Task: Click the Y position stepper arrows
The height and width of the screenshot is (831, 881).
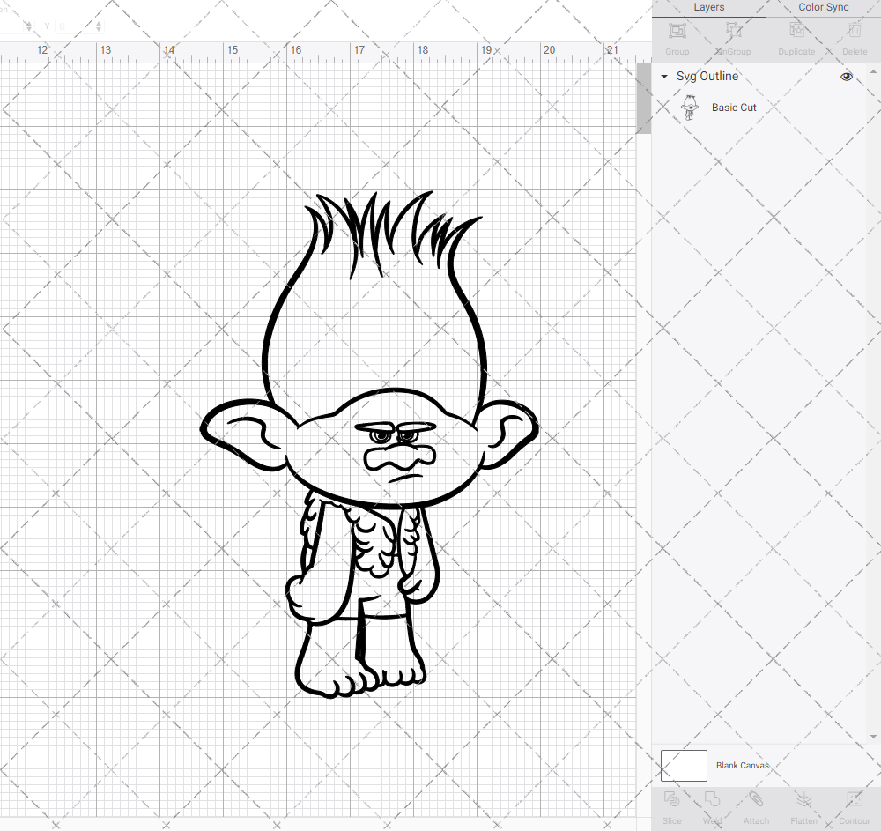Action: 99,26
